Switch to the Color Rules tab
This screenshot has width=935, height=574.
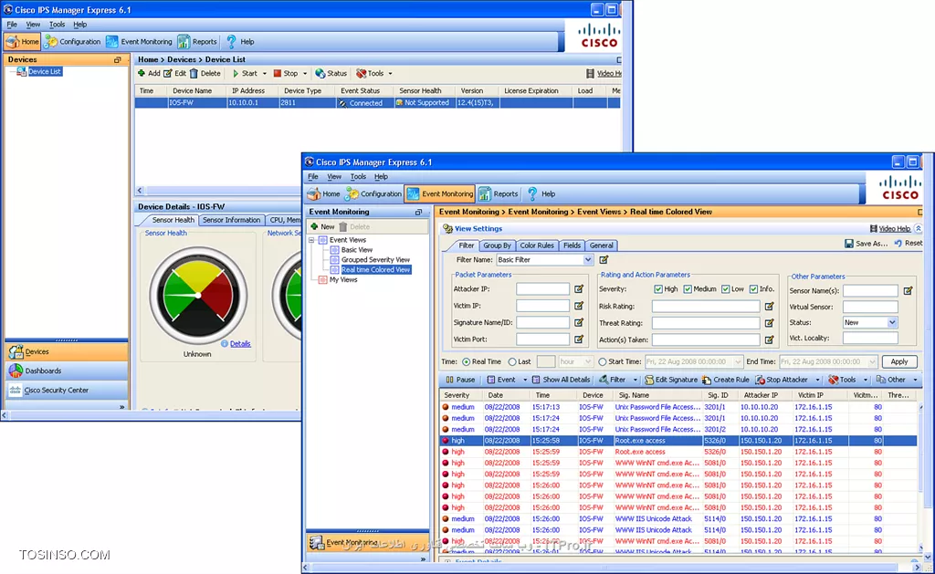coord(537,245)
